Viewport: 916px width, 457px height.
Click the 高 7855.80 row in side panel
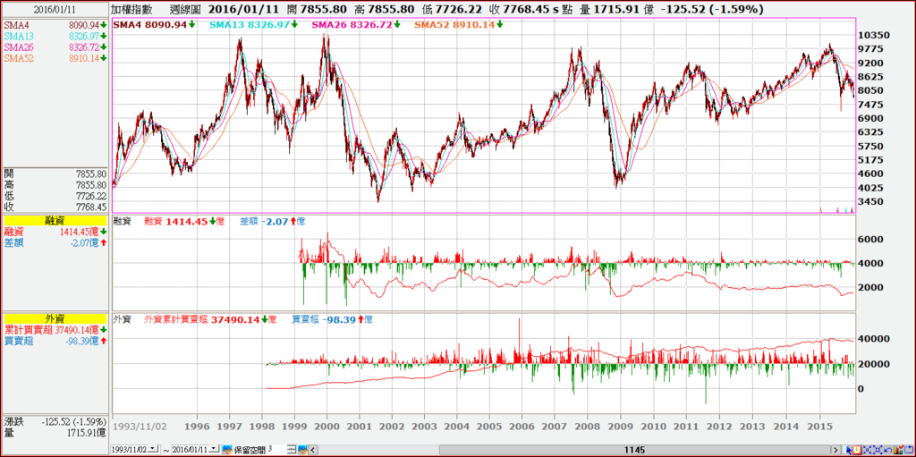tap(54, 185)
